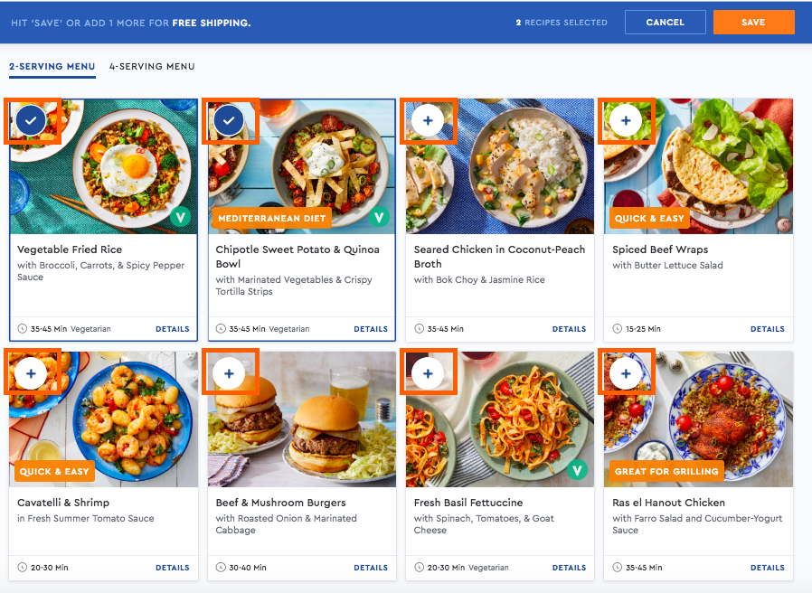Save the selected recipes
The image size is (812, 593).
(x=753, y=23)
